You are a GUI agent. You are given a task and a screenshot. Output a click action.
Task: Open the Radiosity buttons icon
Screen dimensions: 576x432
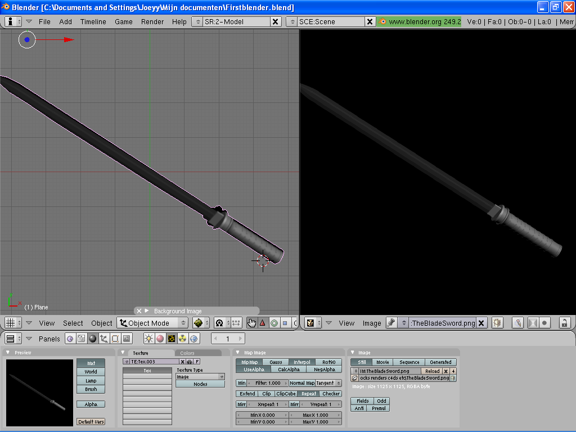click(x=183, y=339)
